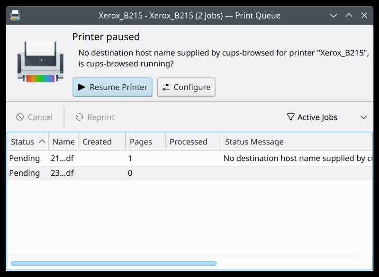Viewport: 379px width, 277px height.
Task: Sort the queue by Name column
Action: (x=63, y=142)
